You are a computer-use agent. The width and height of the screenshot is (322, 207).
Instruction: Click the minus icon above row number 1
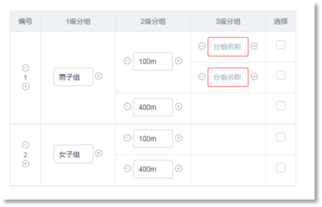pyautogui.click(x=25, y=68)
